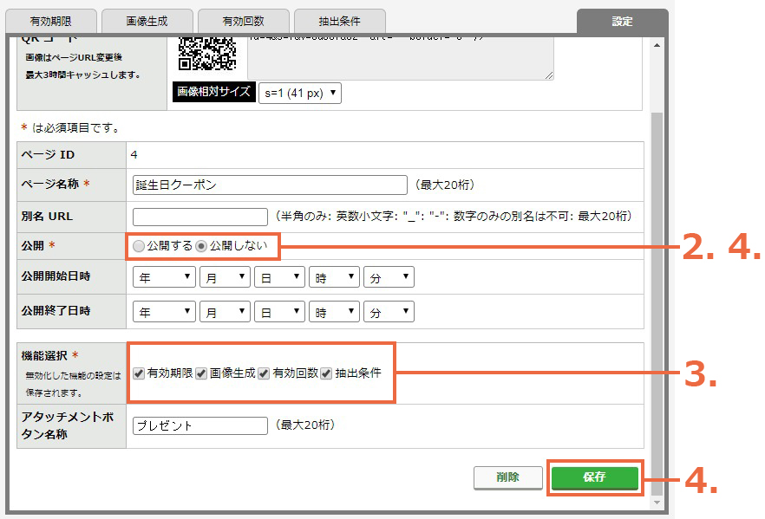Click the scrollbar down arrow

point(657,503)
